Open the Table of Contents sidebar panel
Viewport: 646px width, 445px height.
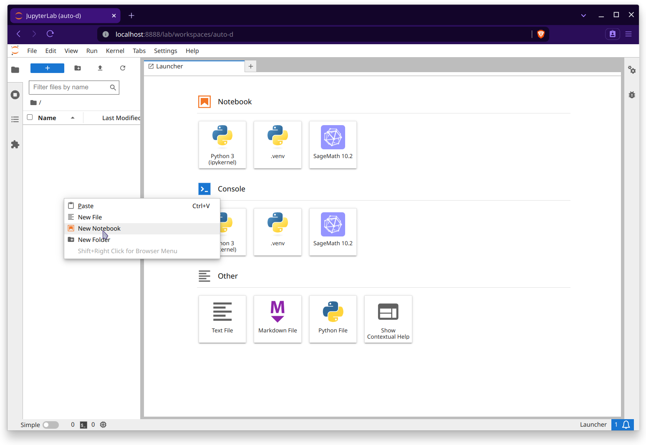[15, 120]
